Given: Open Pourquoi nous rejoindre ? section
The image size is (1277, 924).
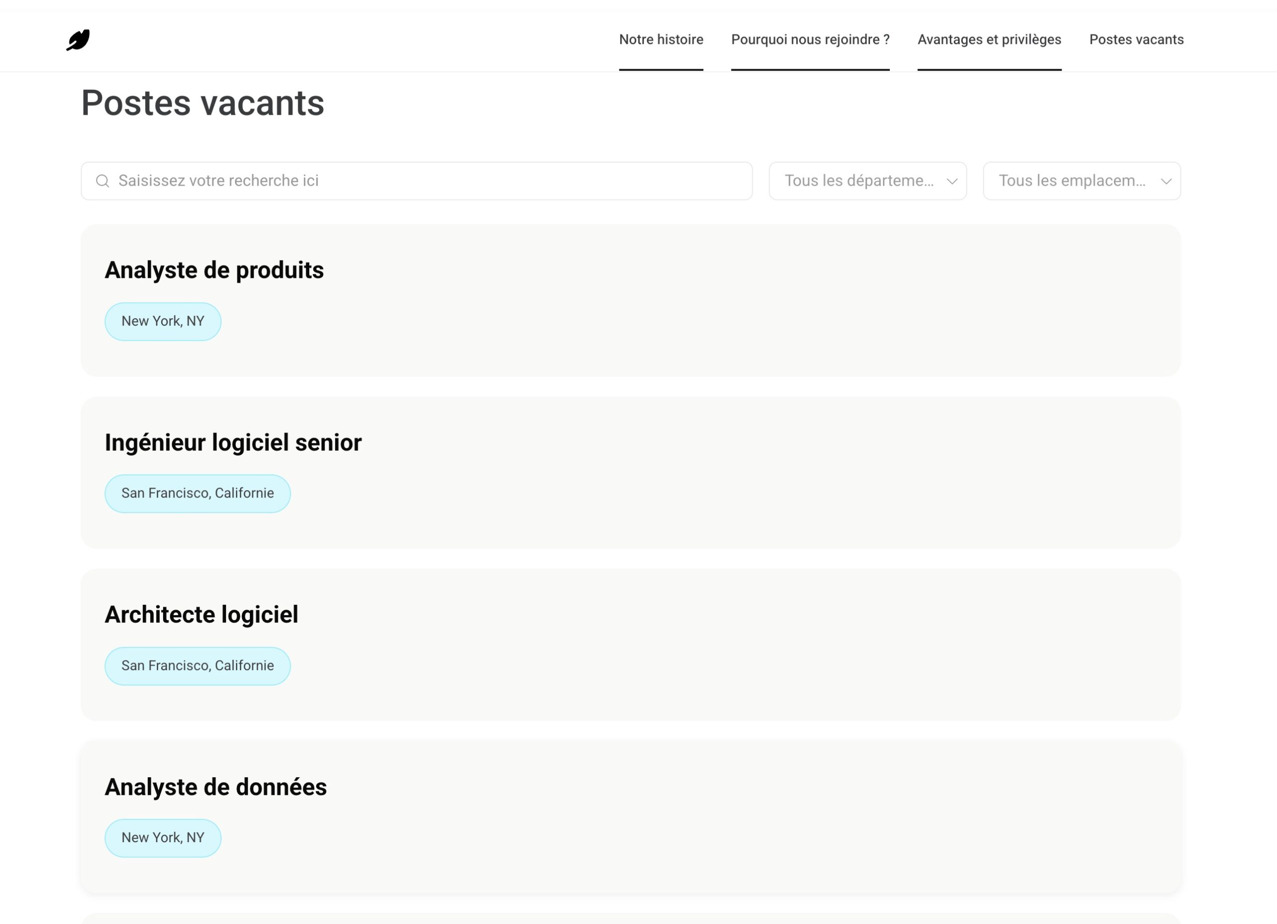Looking at the screenshot, I should [810, 39].
